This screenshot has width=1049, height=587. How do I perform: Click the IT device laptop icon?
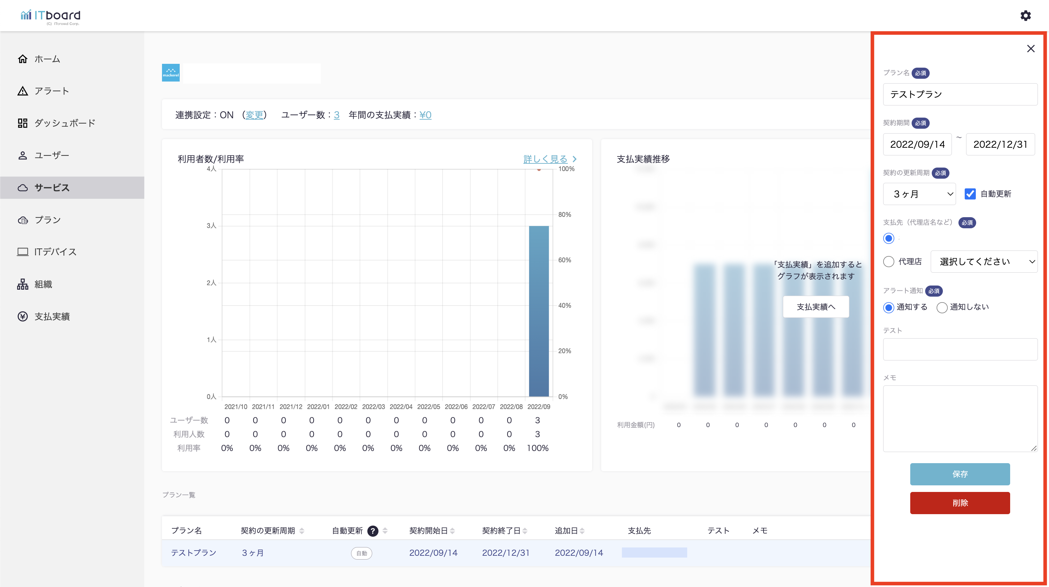tap(23, 252)
